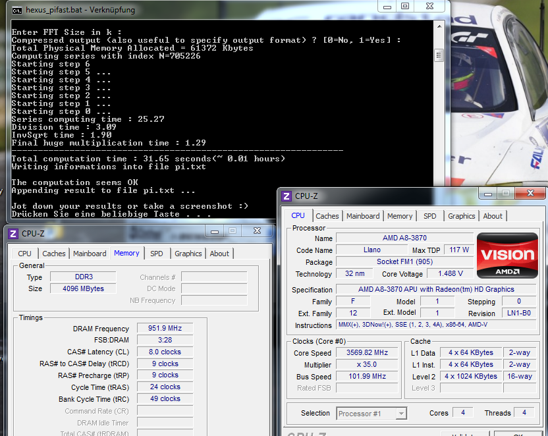Open About tab in the Memory window

(219, 254)
